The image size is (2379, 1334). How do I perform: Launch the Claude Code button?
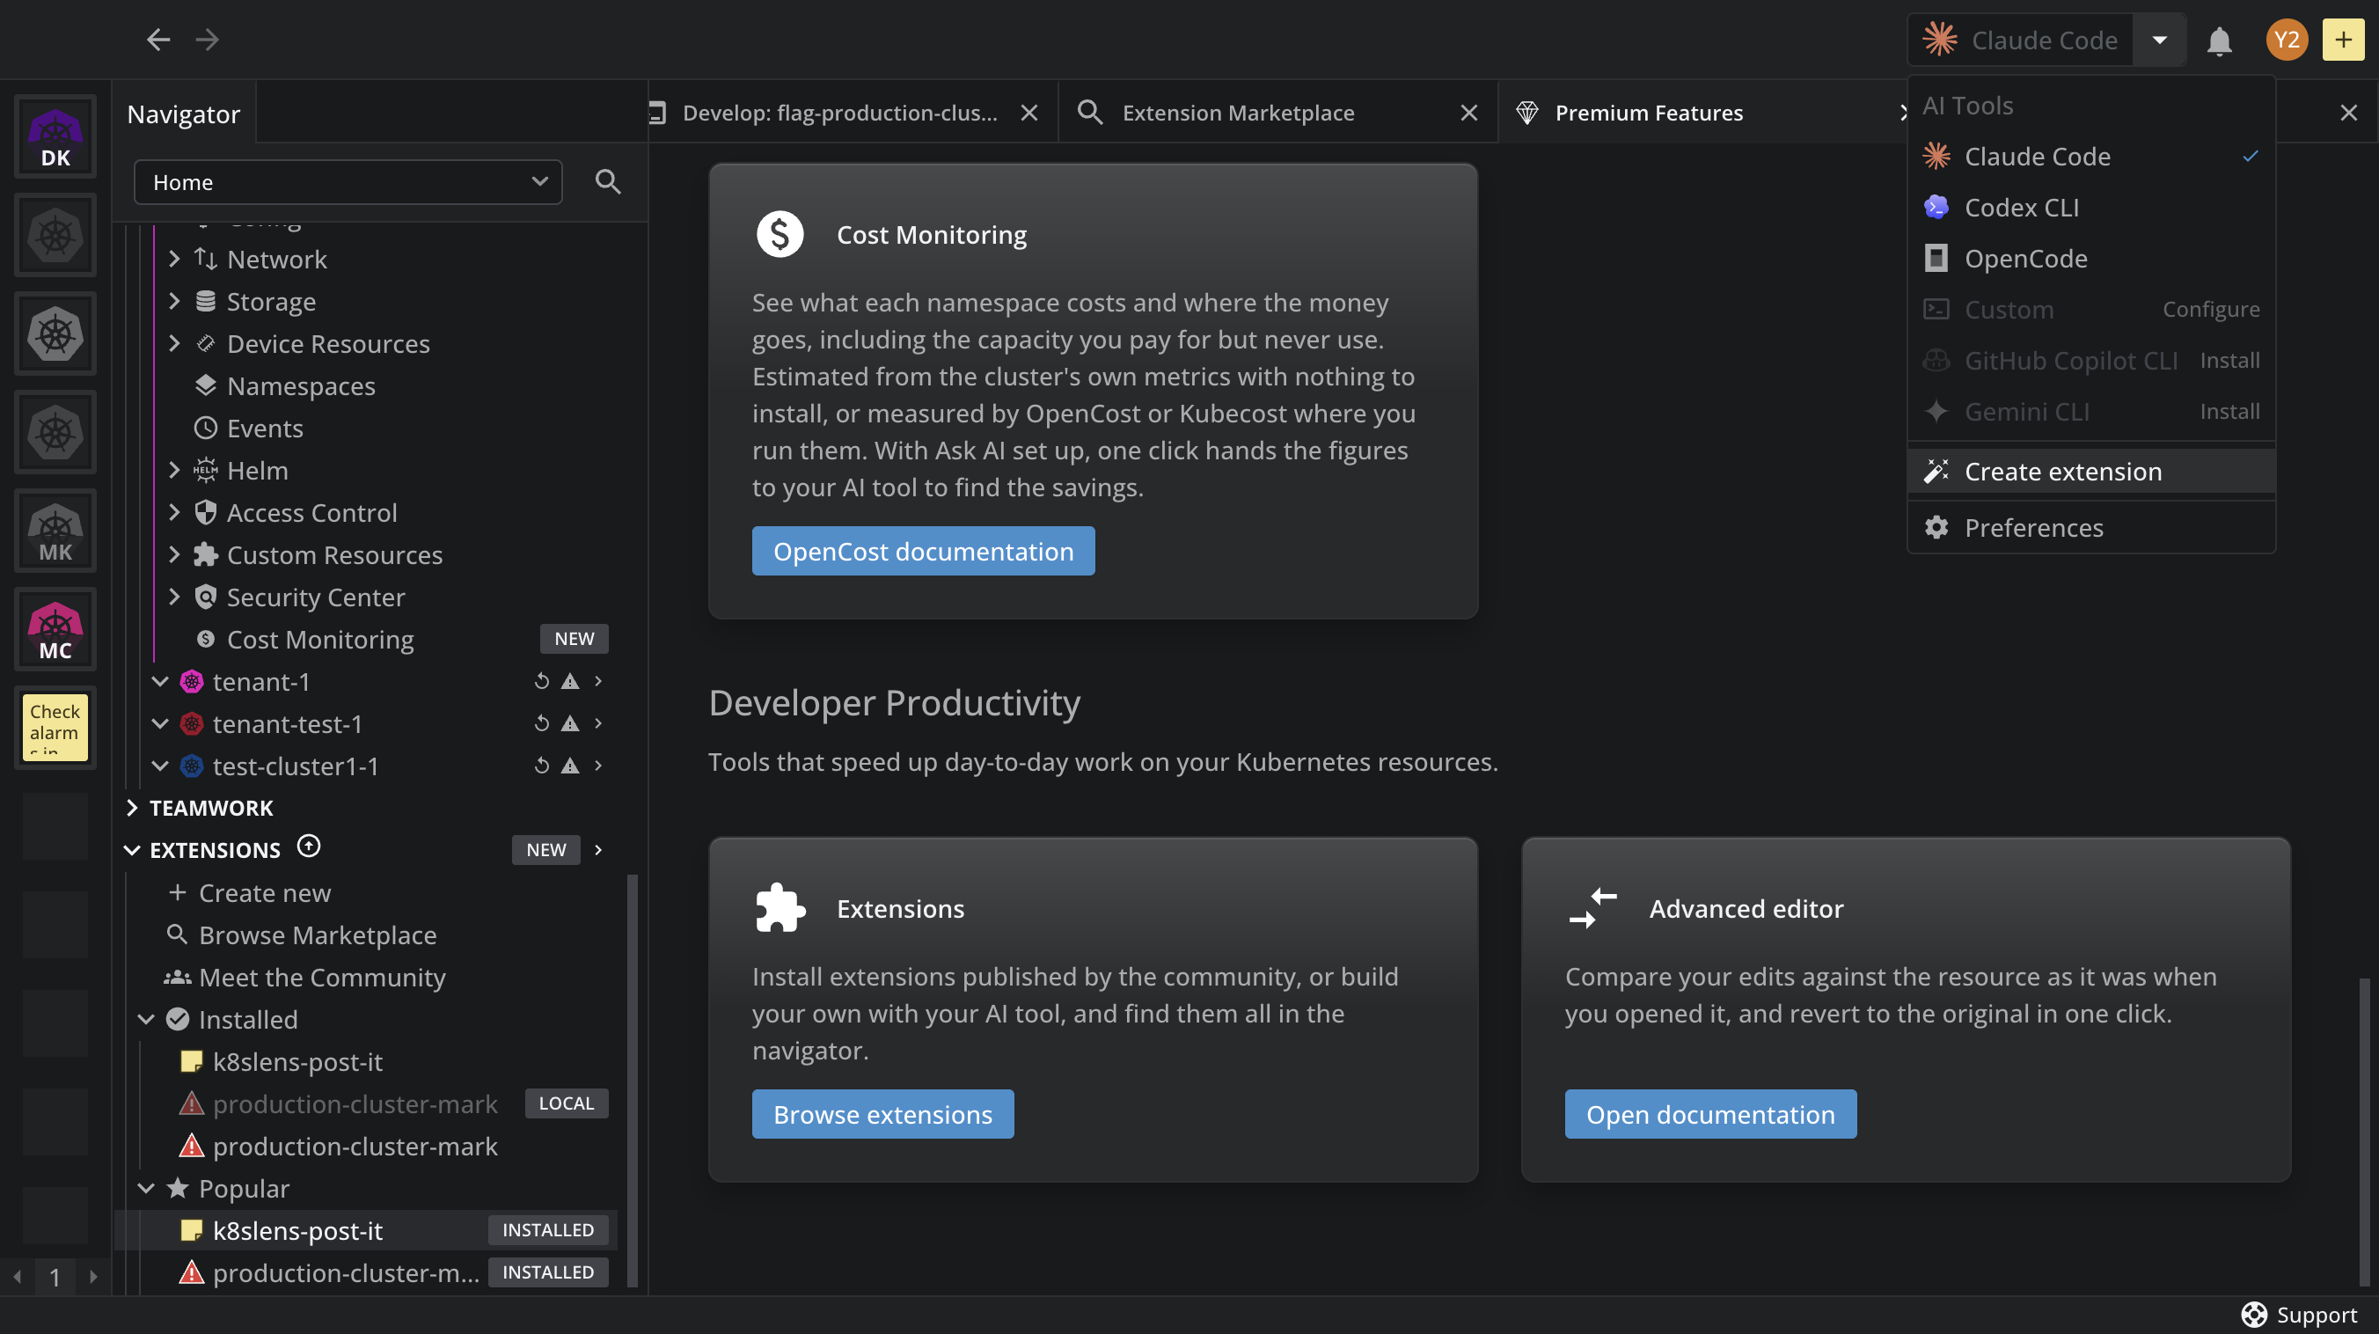click(x=2021, y=40)
